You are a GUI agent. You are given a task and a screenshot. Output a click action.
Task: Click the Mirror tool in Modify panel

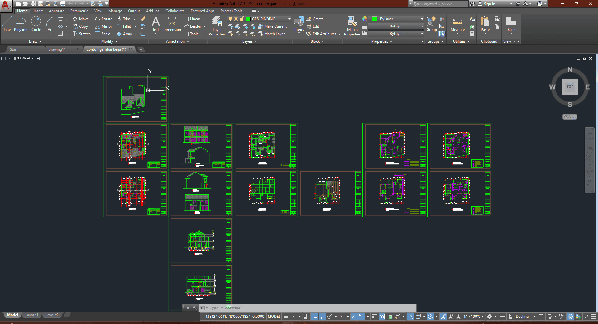(103, 26)
